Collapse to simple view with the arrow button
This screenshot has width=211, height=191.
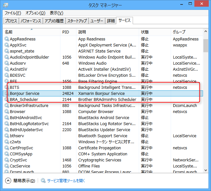(x=8, y=181)
